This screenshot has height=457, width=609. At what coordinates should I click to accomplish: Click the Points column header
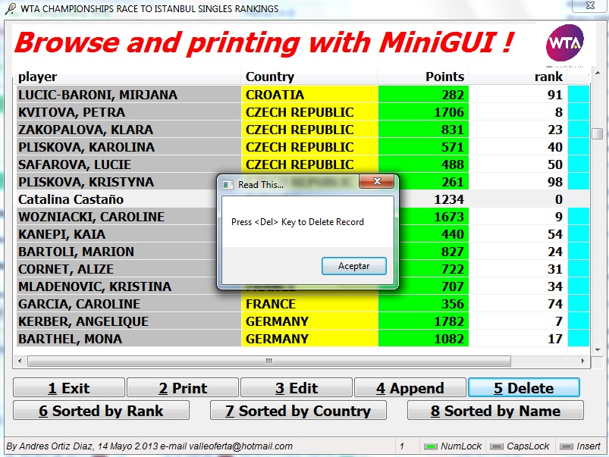(444, 77)
